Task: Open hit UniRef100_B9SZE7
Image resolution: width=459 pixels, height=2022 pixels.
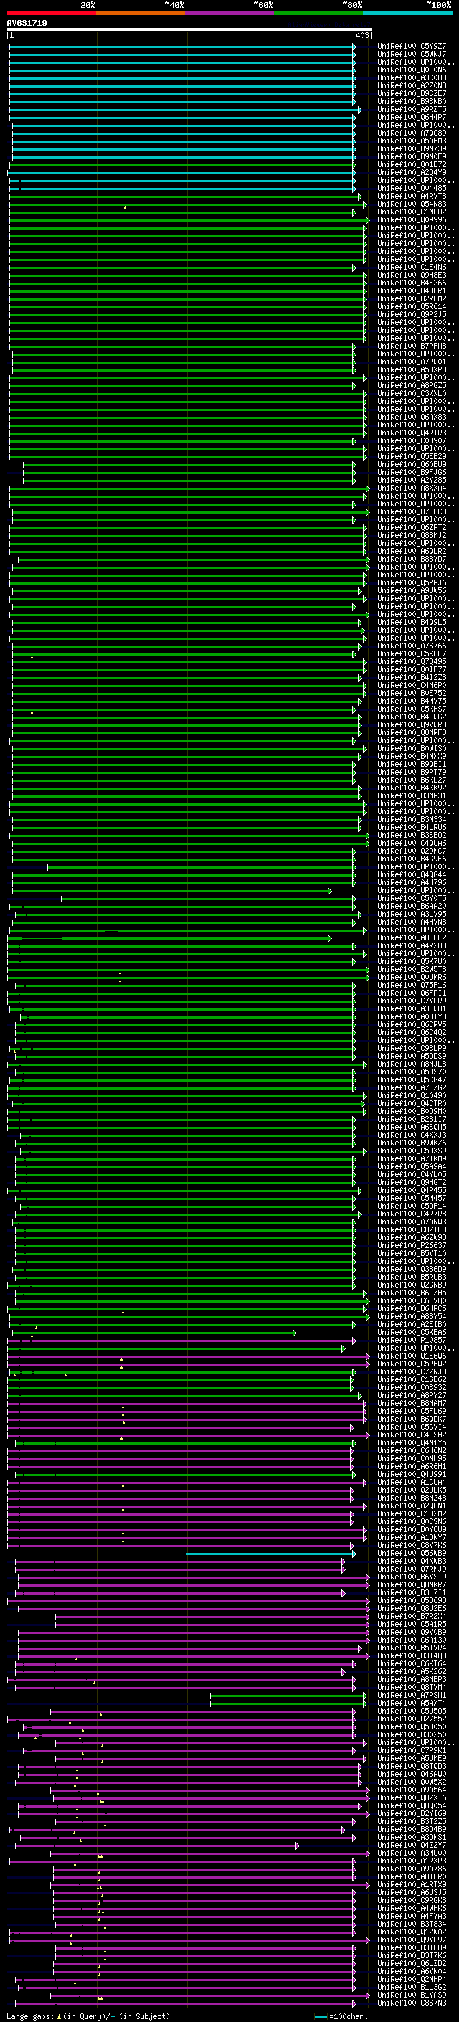Action: (x=412, y=93)
